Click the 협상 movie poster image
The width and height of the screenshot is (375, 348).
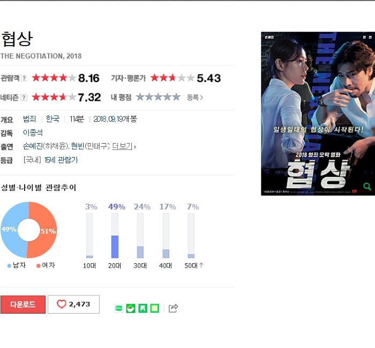[x=318, y=114]
